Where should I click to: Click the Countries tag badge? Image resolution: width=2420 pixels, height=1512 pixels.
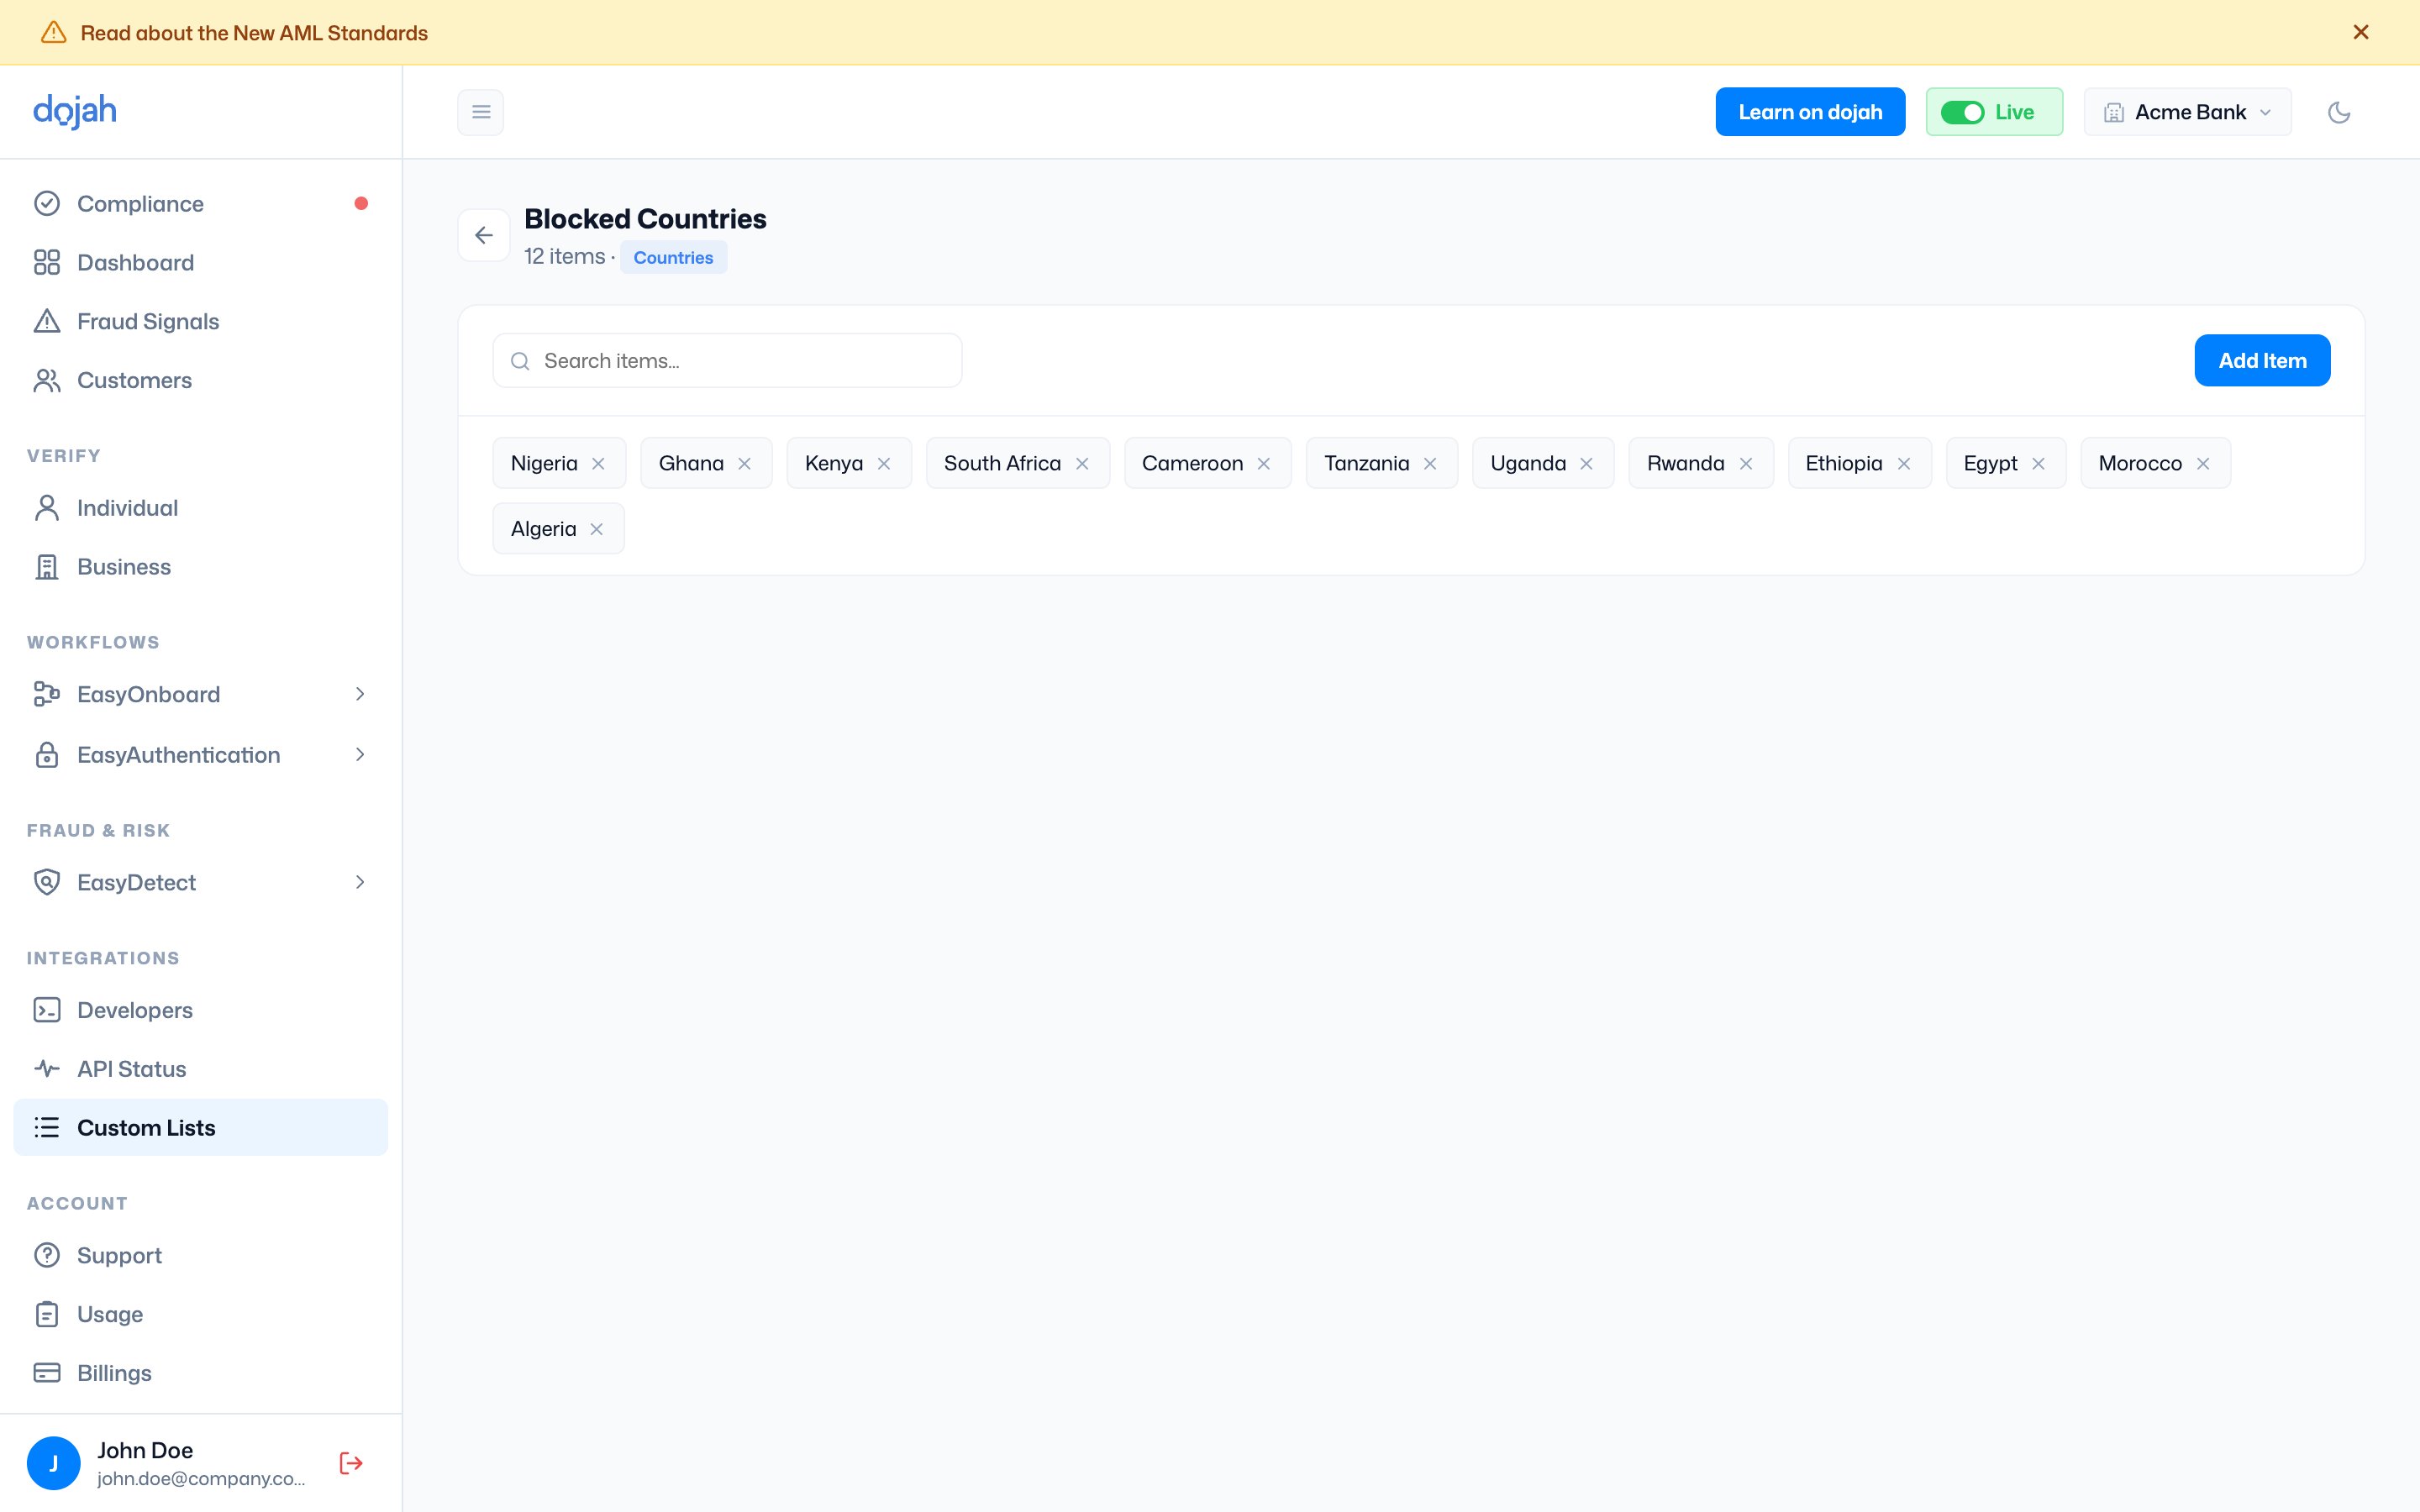point(673,257)
